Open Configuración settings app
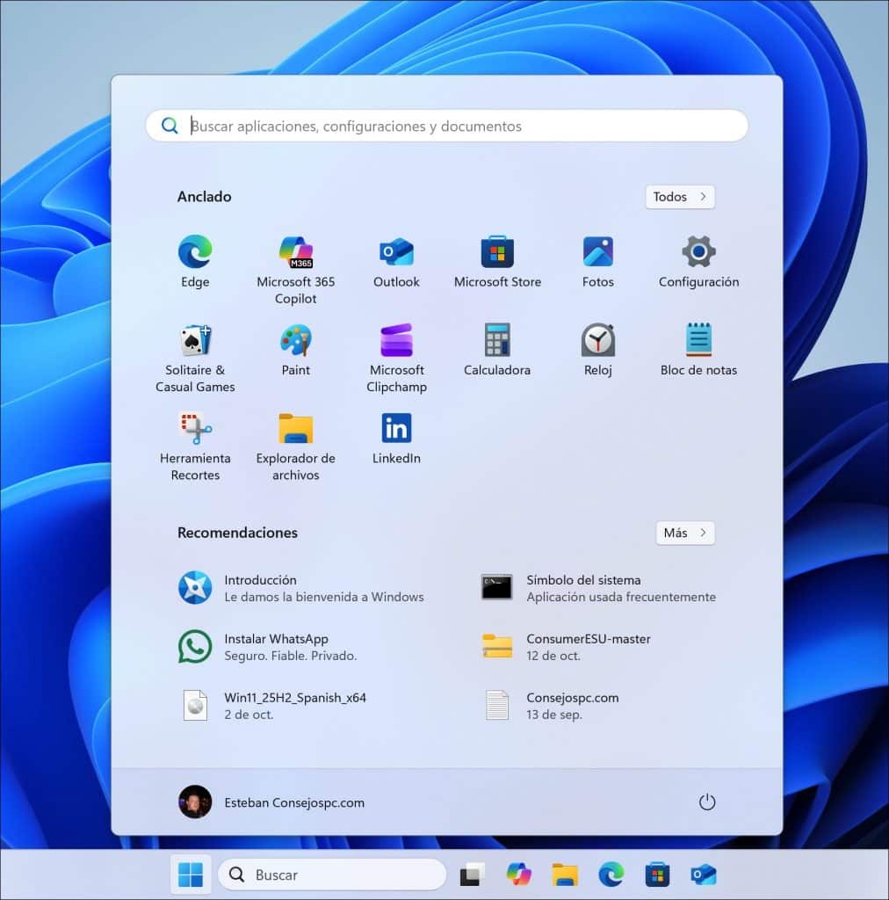Viewport: 889px width, 900px height. (698, 253)
